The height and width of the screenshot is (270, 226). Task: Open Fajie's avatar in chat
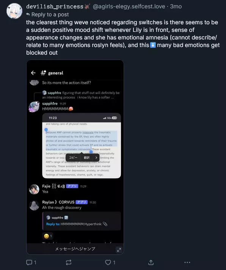[34, 189]
